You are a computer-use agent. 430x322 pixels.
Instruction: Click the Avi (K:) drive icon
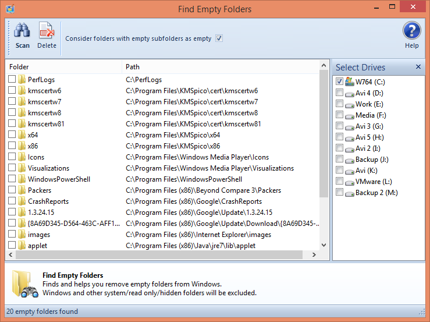(x=349, y=172)
